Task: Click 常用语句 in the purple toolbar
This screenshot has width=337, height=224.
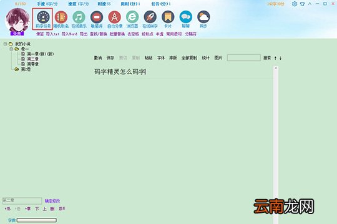Action: click(x=174, y=34)
